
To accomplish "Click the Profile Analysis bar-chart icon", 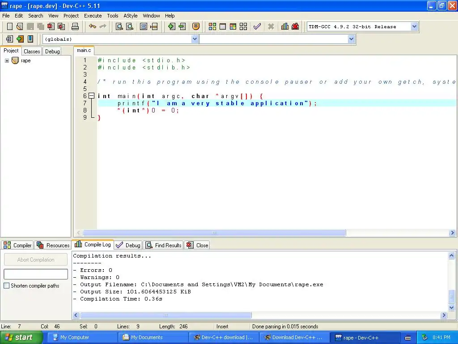I will click(285, 26).
